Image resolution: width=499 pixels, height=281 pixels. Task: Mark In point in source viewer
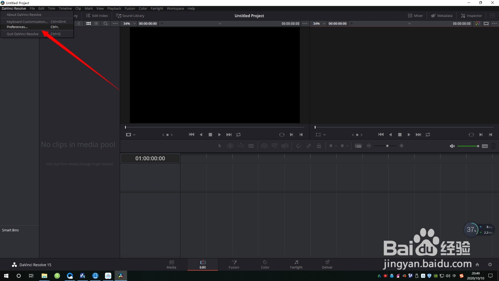pos(291,135)
